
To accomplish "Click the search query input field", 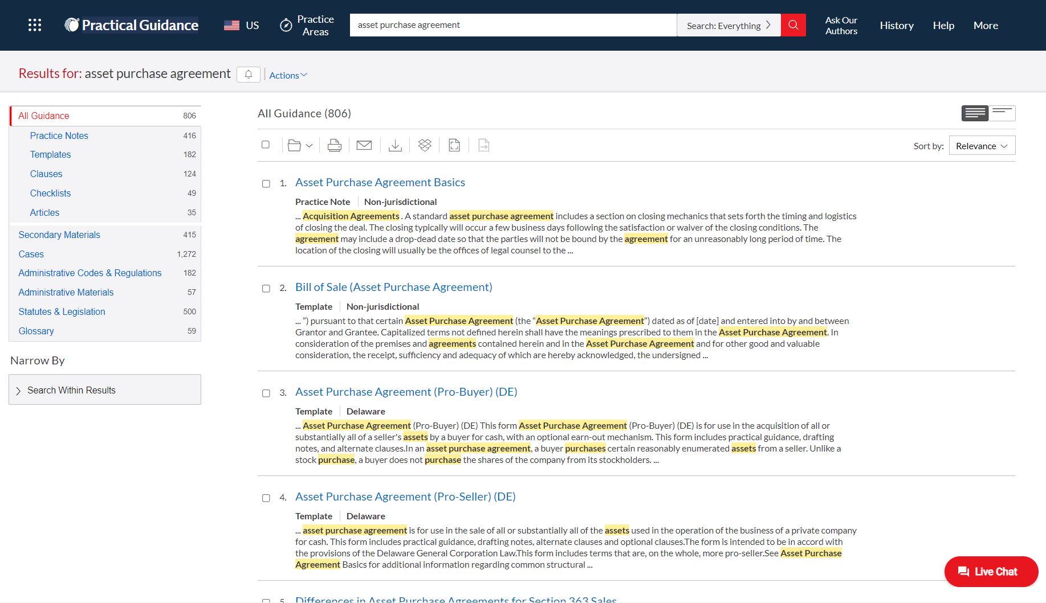I will click(513, 25).
